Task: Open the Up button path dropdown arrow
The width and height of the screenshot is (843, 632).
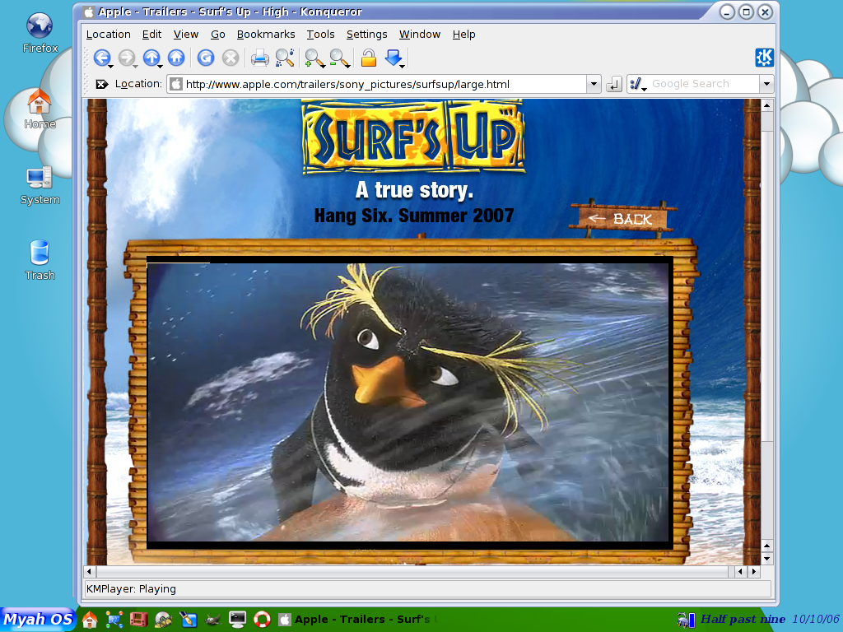Action: pyautogui.click(x=161, y=66)
